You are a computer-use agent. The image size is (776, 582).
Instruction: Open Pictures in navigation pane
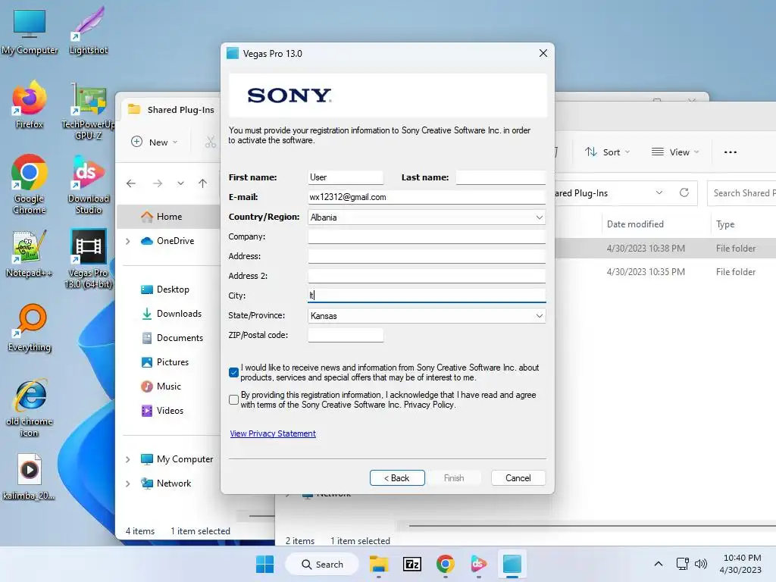[x=164, y=362]
